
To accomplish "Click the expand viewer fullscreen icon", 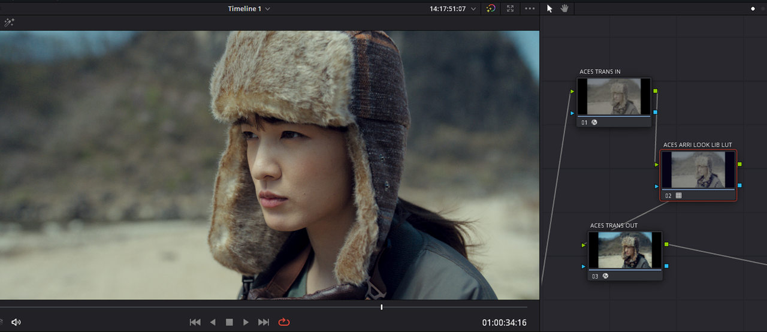I will pos(511,9).
